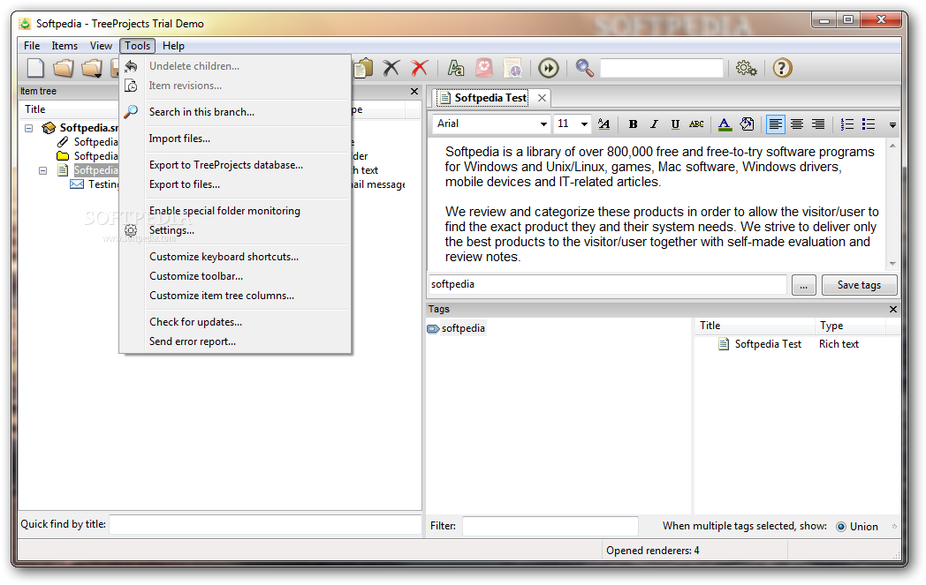
Task: Open the File menu
Action: click(x=32, y=46)
